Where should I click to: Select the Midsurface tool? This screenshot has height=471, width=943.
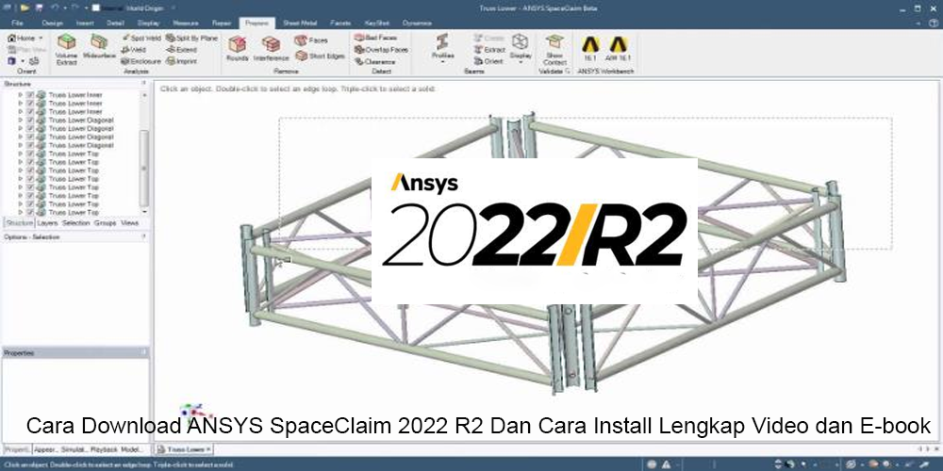[99, 47]
